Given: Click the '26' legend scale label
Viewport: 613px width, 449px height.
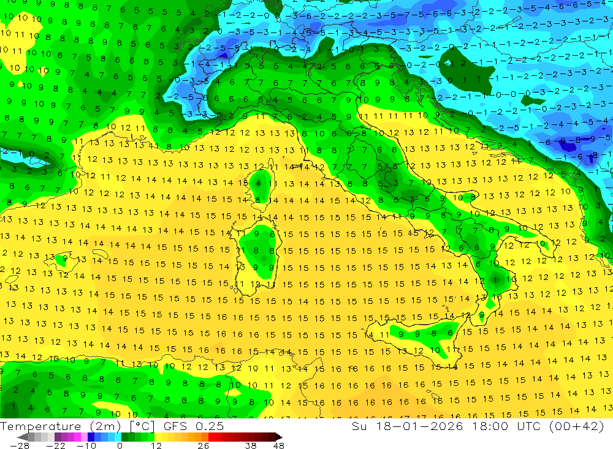Looking at the screenshot, I should 204,446.
